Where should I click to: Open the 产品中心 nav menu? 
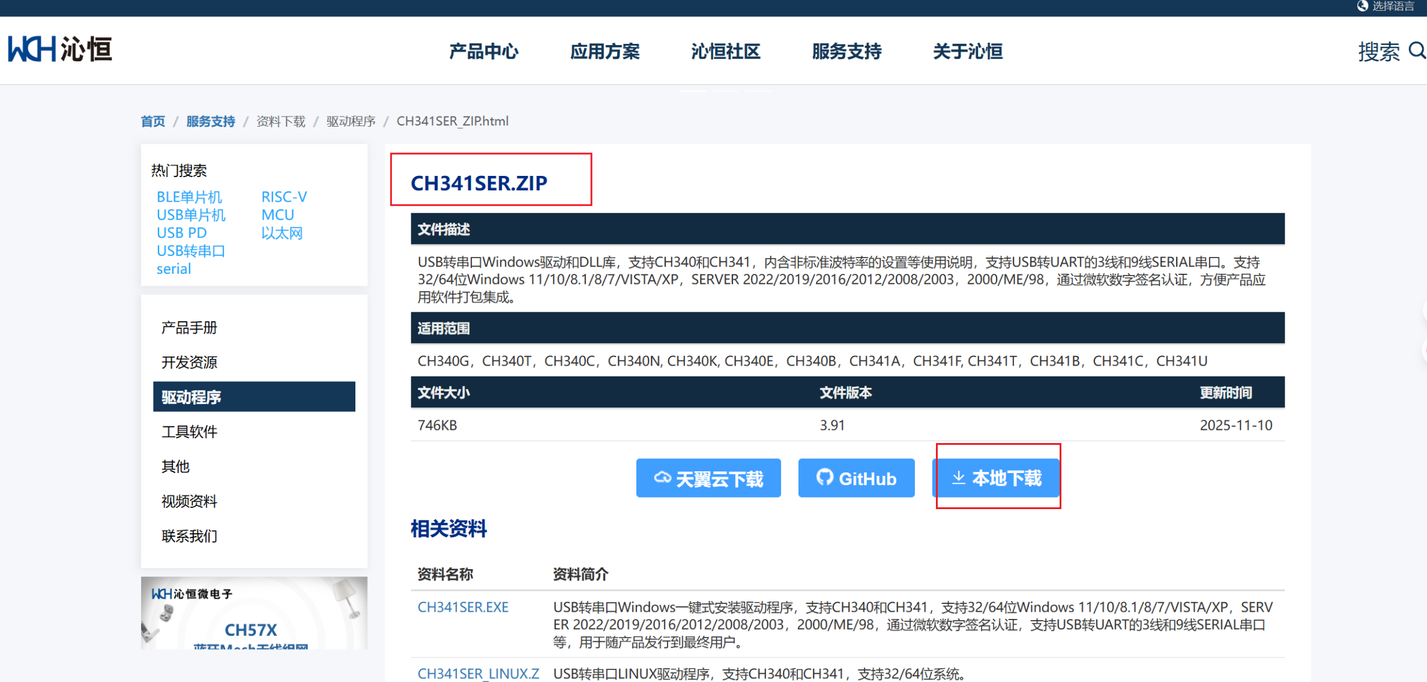[483, 52]
